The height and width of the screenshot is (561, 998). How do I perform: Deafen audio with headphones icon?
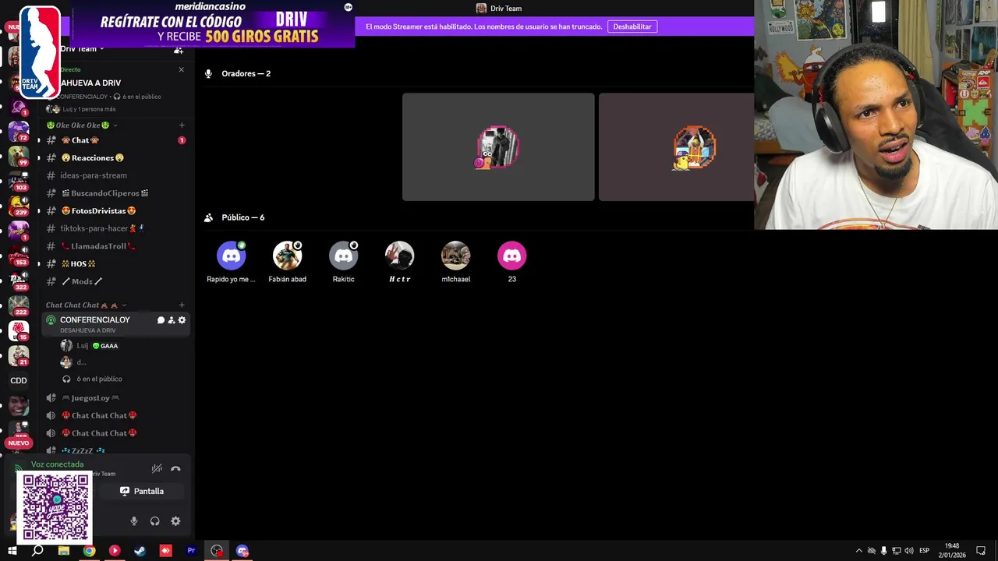tap(154, 521)
